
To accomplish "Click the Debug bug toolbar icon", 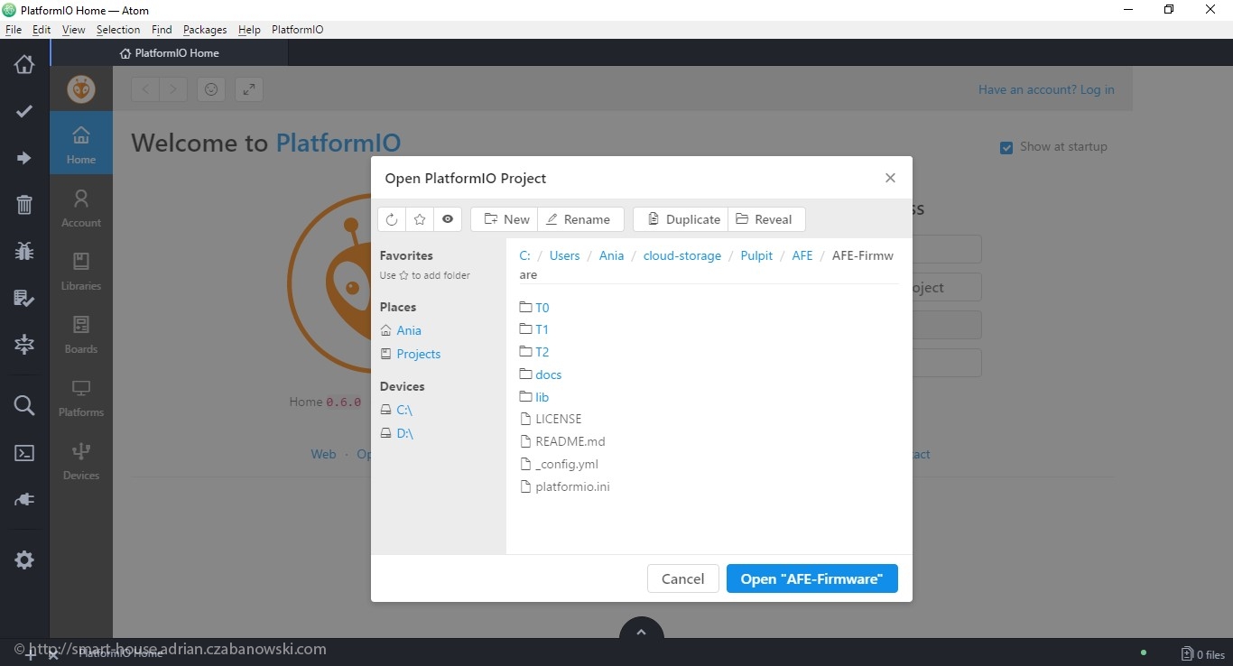I will [x=24, y=251].
